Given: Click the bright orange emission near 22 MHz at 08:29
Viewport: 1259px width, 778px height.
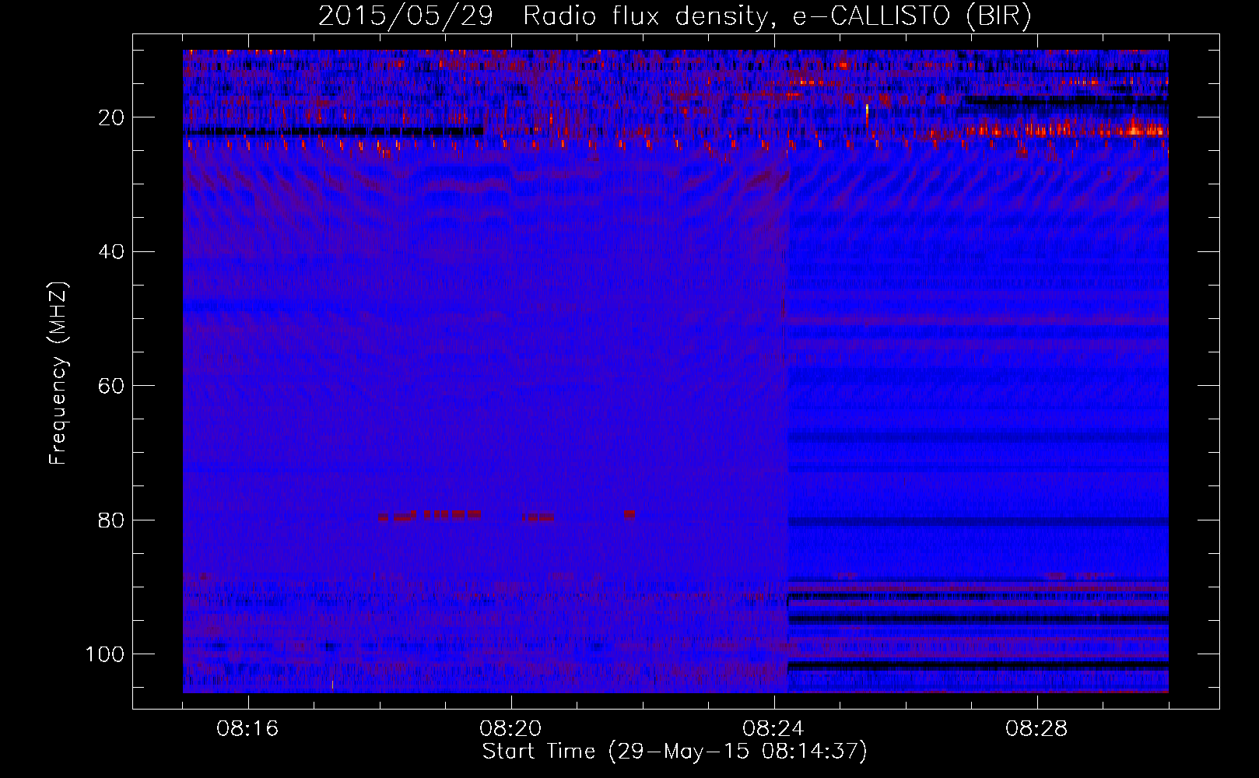Looking at the screenshot, I should point(1135,129).
